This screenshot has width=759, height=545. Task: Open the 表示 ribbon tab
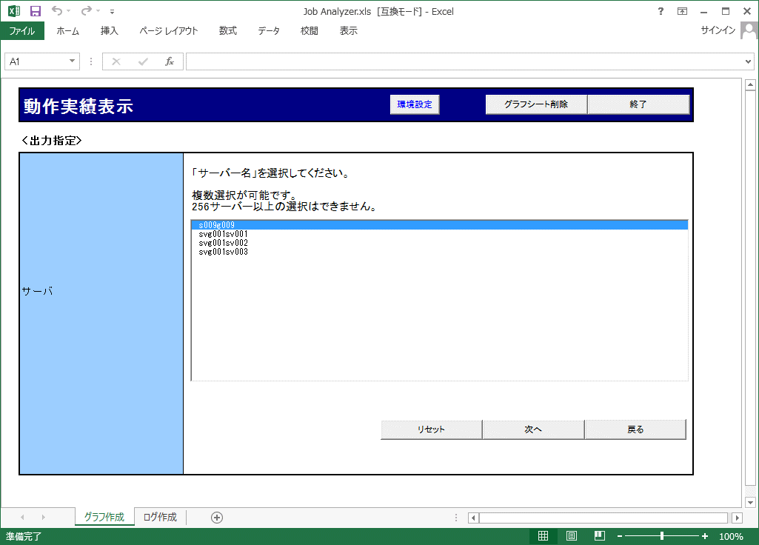(349, 30)
